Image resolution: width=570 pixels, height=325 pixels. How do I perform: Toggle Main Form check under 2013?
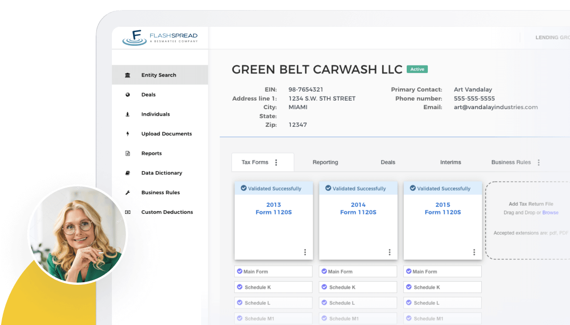pyautogui.click(x=239, y=271)
